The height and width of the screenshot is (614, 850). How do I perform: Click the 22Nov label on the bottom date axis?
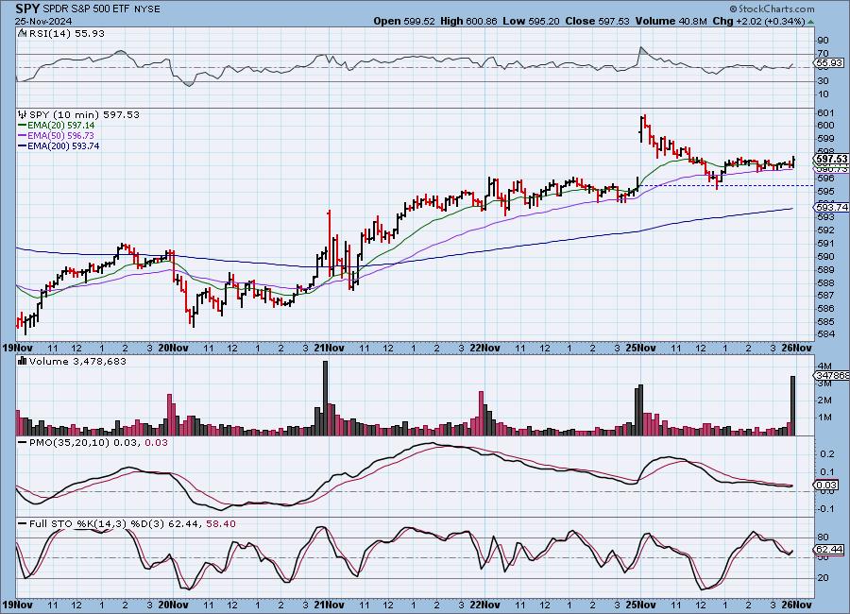pos(484,605)
